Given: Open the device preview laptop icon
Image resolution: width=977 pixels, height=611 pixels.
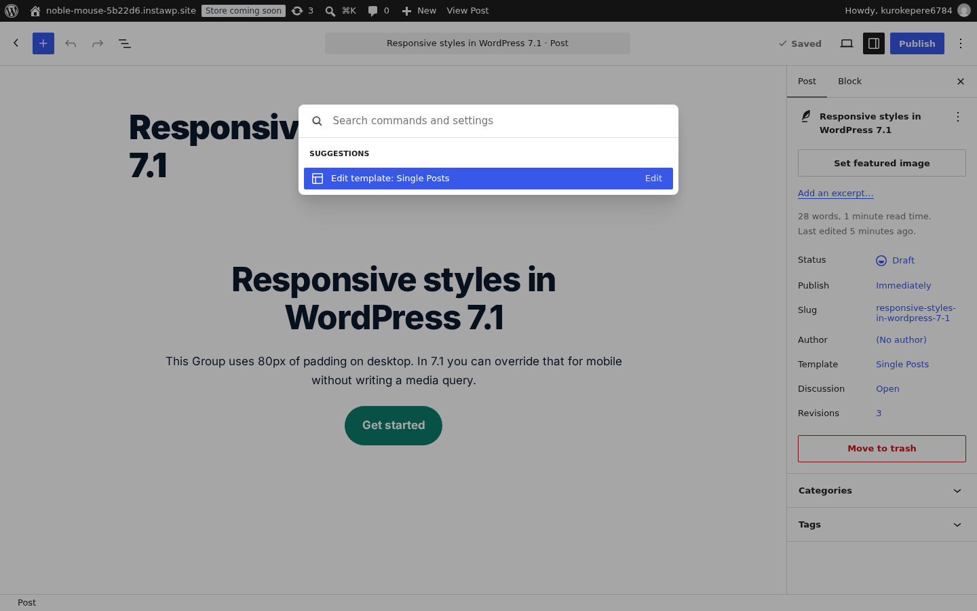Looking at the screenshot, I should [x=847, y=43].
